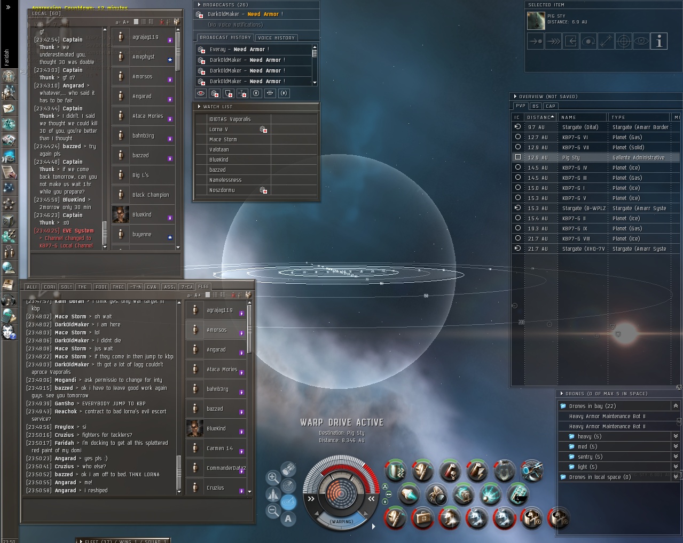Increase Local chat font with A+
The width and height of the screenshot is (683, 543).
126,22
